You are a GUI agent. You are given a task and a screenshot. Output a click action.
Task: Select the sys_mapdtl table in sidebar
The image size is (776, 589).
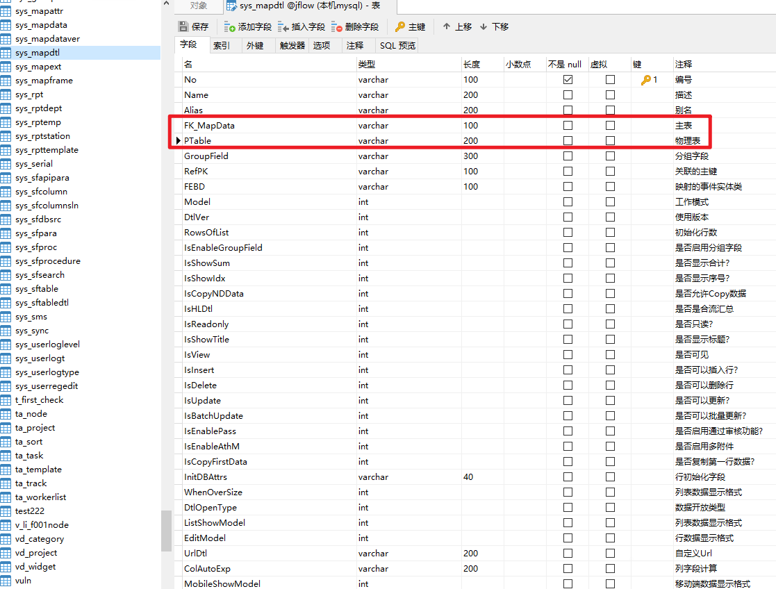(x=80, y=53)
